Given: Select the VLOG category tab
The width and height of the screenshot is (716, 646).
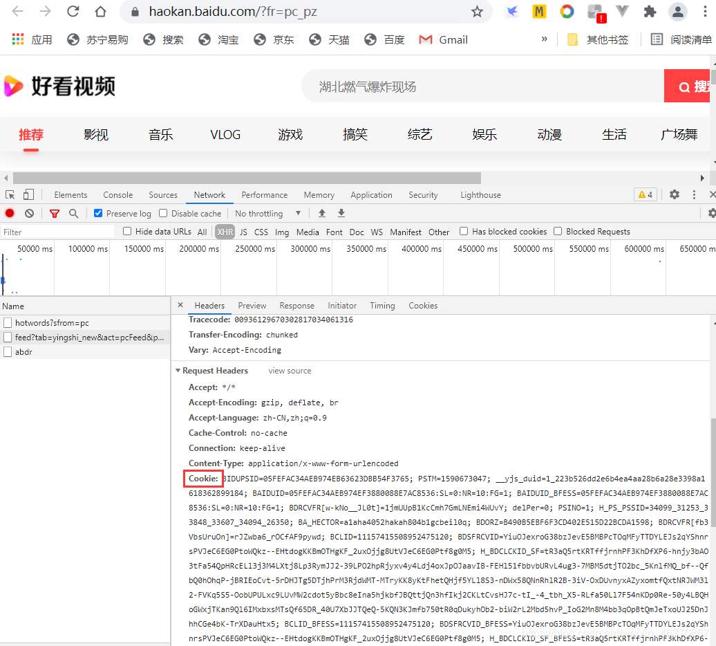Looking at the screenshot, I should pos(225,134).
